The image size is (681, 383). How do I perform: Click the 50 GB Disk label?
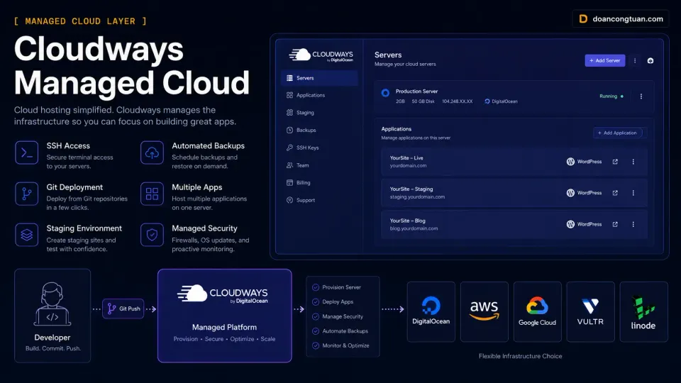[x=423, y=101]
